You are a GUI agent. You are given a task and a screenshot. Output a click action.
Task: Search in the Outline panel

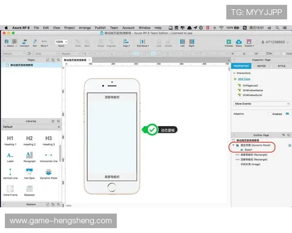click(289, 135)
